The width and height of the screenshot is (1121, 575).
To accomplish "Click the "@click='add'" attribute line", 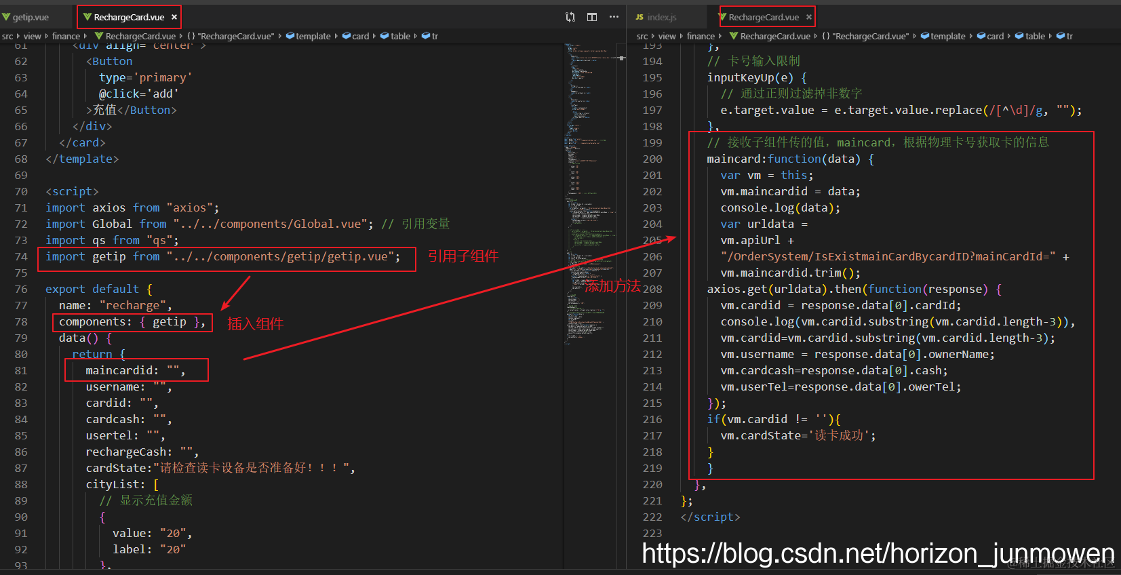I will 138,94.
